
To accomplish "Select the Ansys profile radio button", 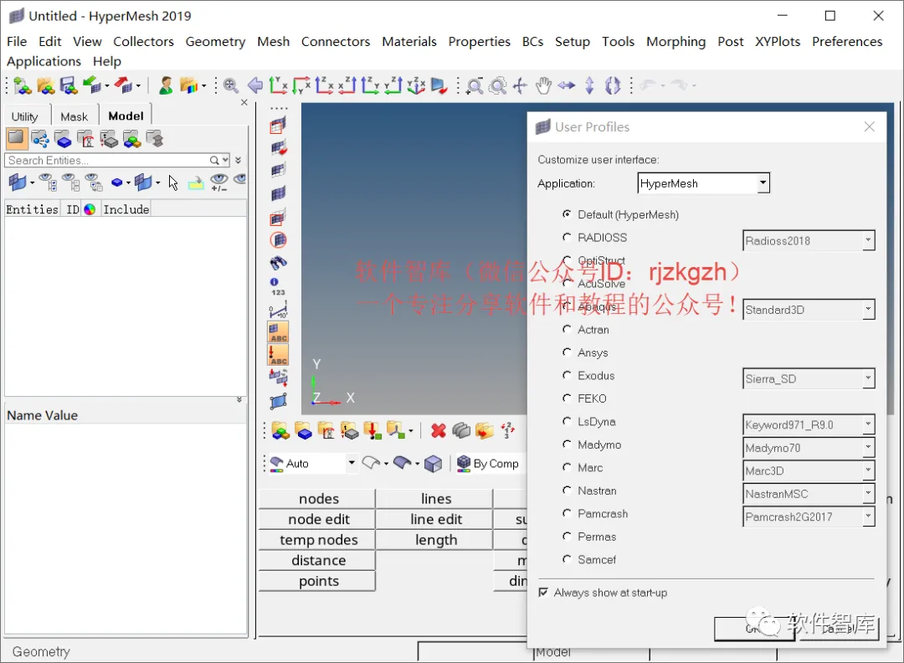I will [x=567, y=352].
